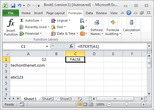Click the Defined Names icon
154x110 pixels.
pos(96,22)
